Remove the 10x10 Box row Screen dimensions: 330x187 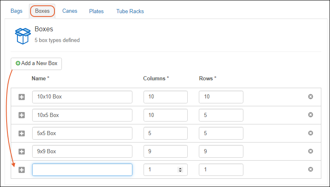click(311, 97)
